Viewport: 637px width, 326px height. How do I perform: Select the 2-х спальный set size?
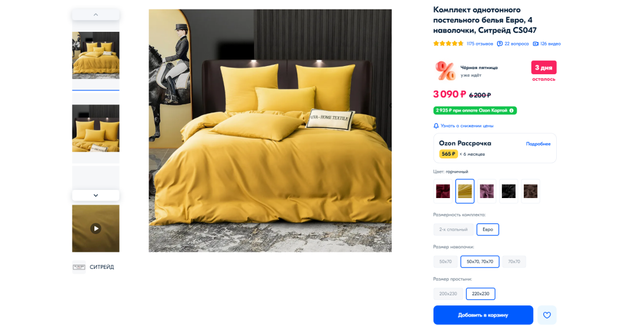click(454, 229)
